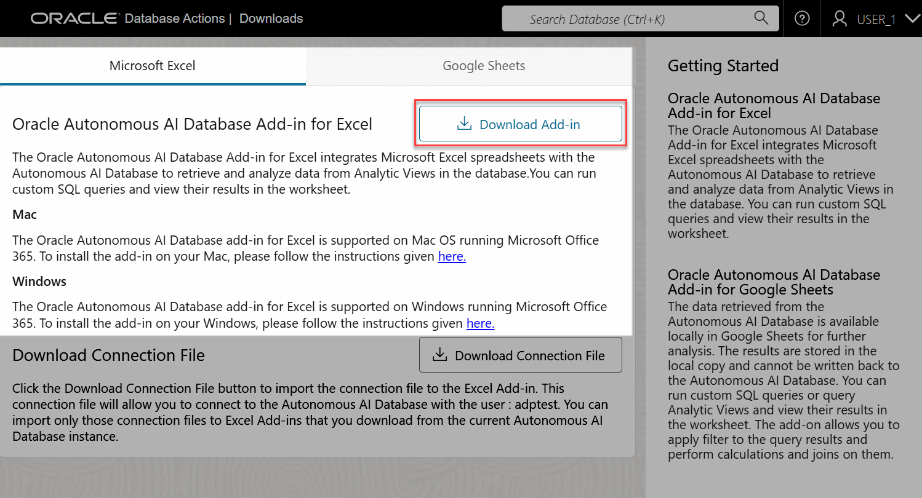
Task: Select the Microsoft Excel tab
Action: [x=153, y=65]
